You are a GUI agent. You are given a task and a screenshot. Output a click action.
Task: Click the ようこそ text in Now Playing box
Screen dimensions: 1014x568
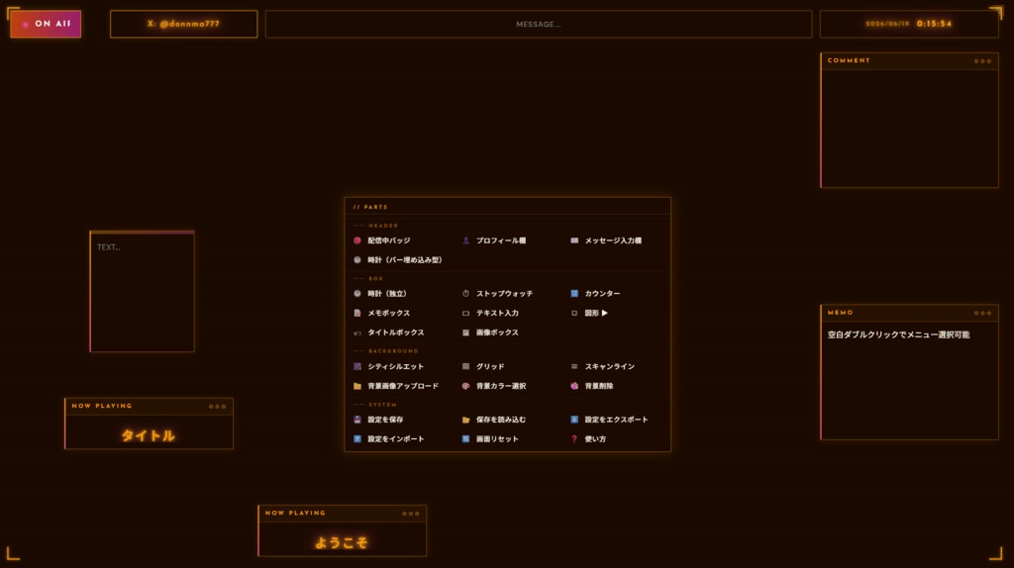point(342,543)
